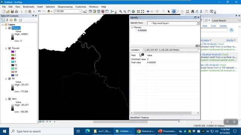
Task: Open the Bookmarks menu
Action: pos(29,7)
